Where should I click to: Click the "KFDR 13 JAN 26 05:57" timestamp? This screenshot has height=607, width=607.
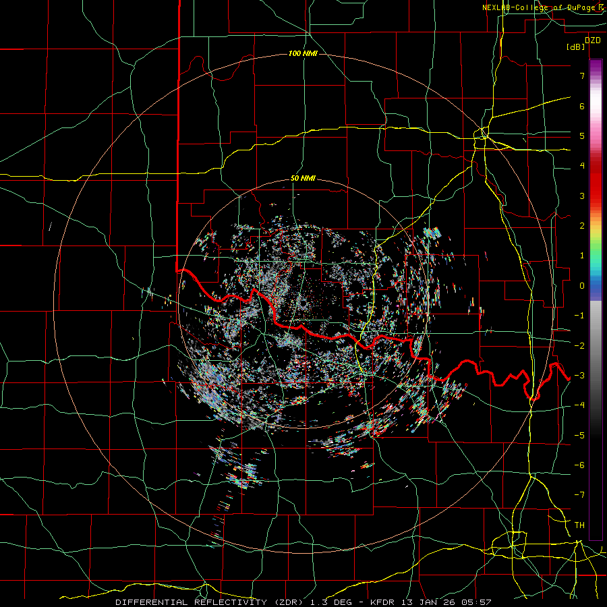pyautogui.click(x=431, y=602)
